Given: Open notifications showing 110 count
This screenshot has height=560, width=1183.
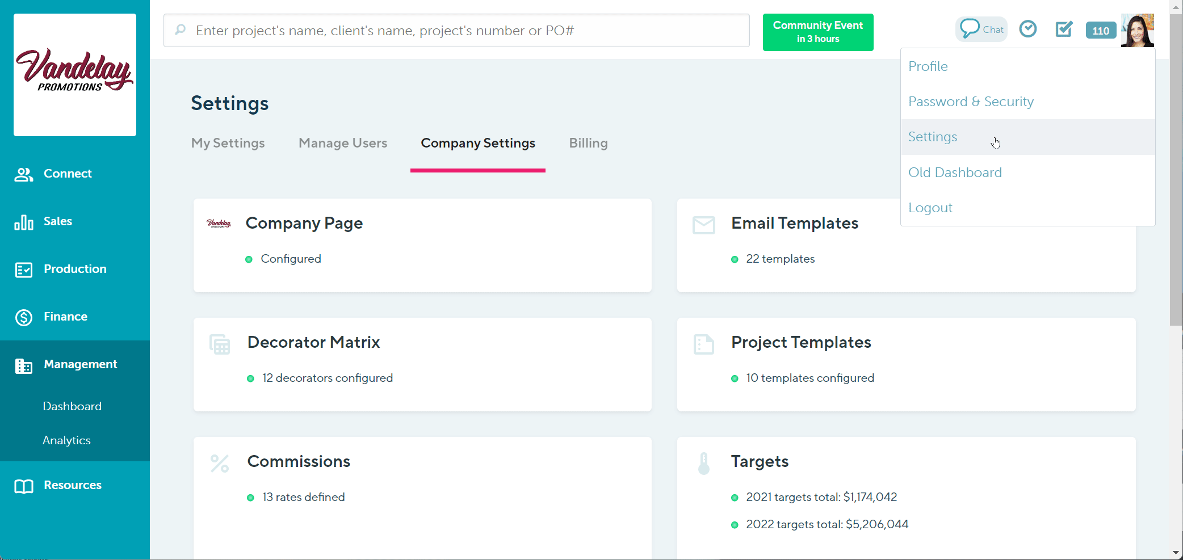Looking at the screenshot, I should coord(1101,31).
